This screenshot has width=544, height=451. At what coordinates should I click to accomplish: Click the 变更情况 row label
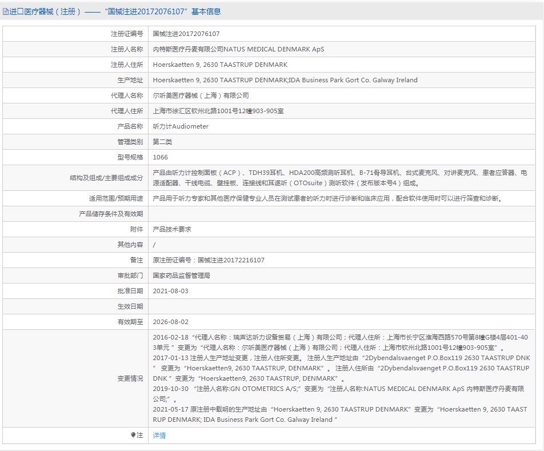130,378
